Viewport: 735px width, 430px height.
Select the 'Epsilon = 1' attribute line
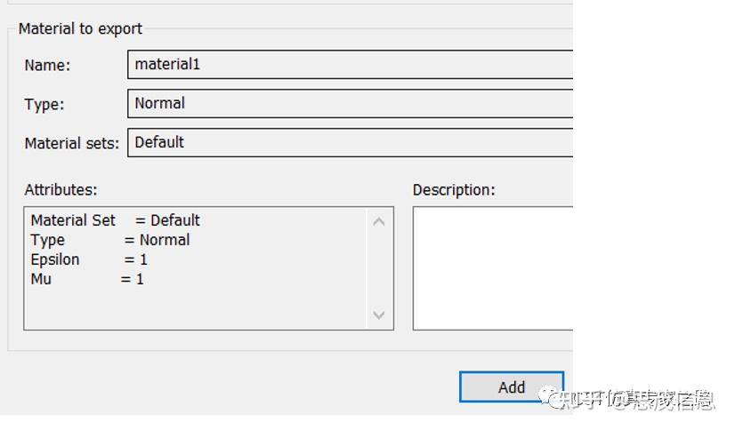[x=89, y=259]
